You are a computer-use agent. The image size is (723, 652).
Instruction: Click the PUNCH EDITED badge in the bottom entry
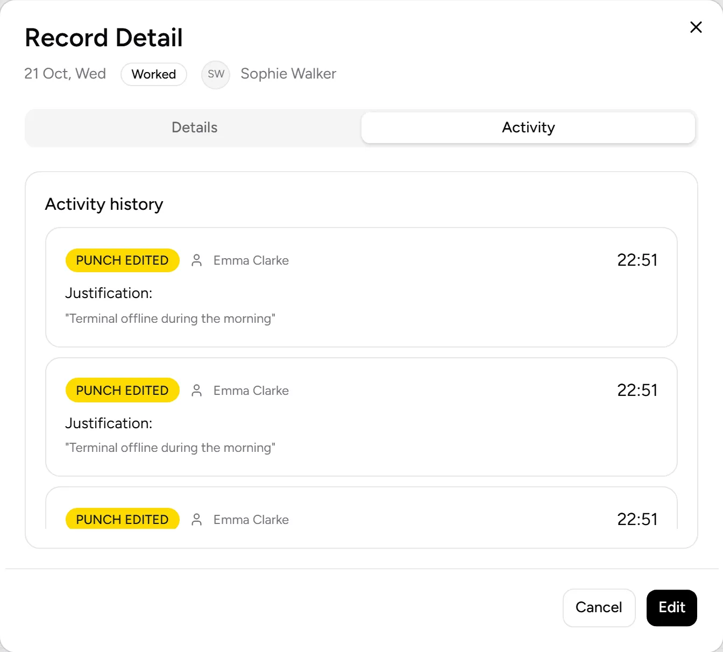click(x=122, y=519)
